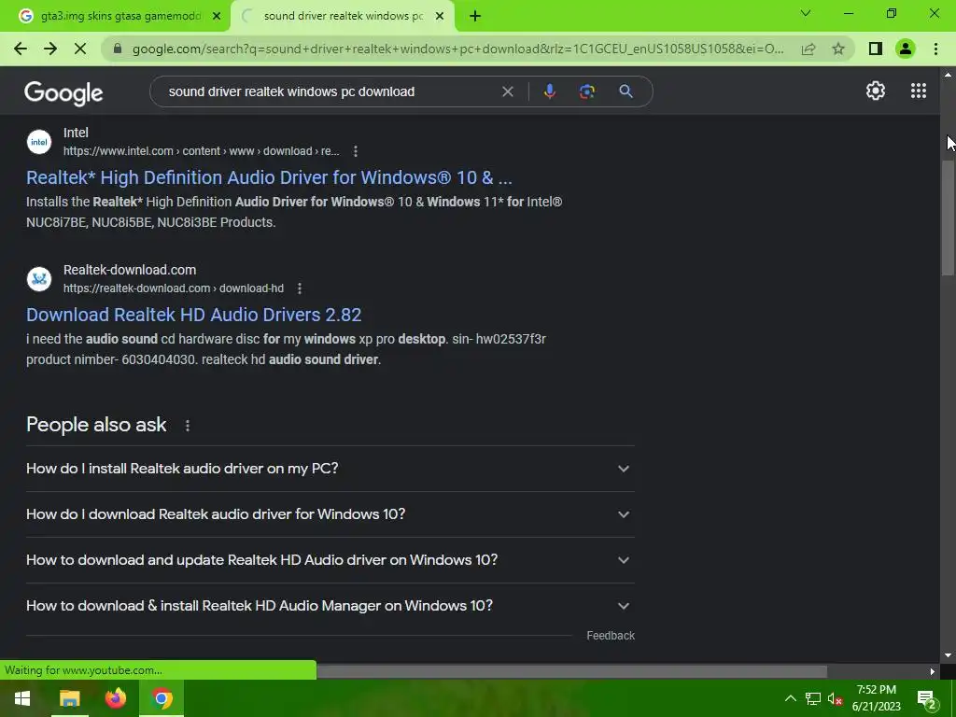Open Google quick settings gear

(876, 91)
